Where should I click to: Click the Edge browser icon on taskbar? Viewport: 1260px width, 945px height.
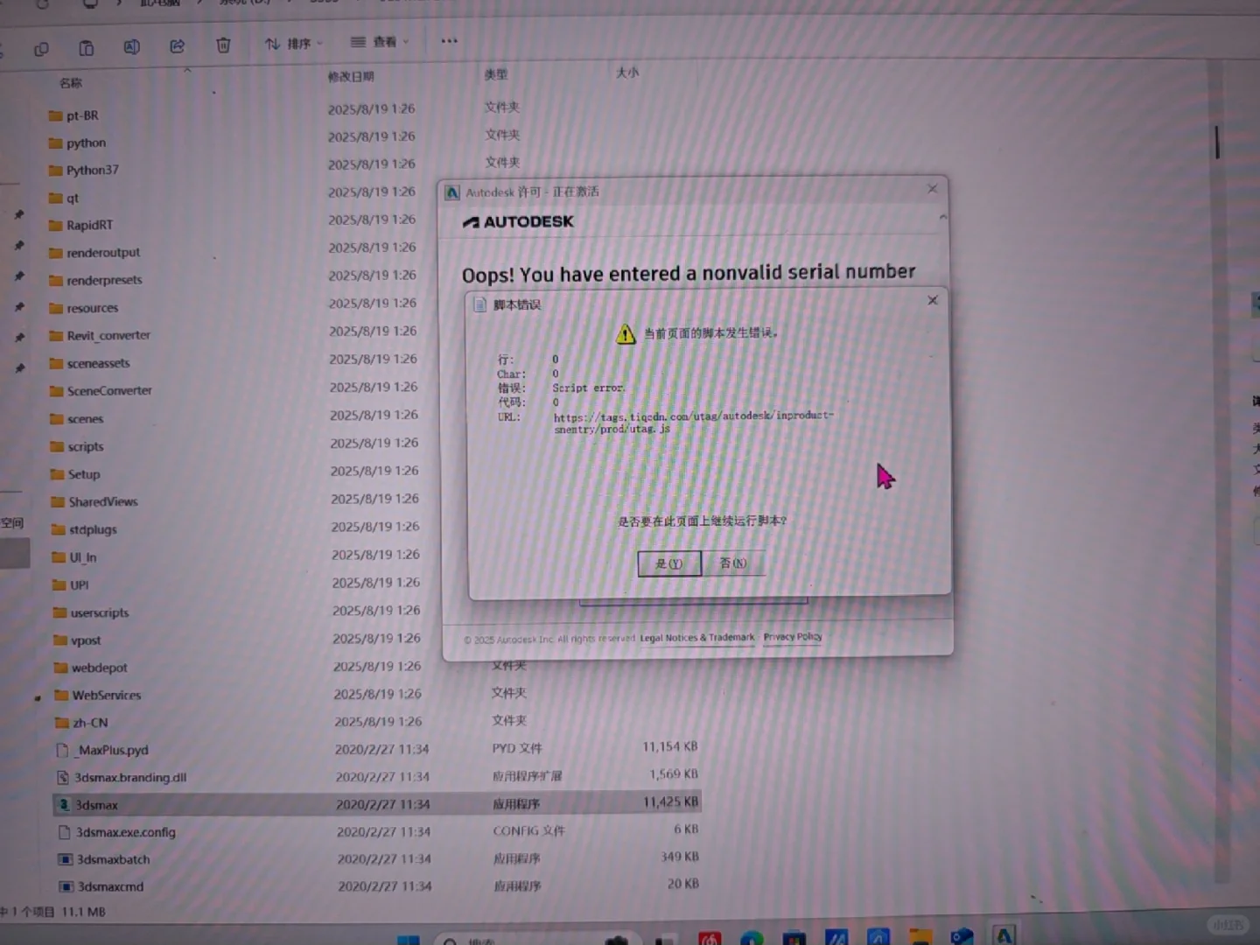(x=752, y=938)
